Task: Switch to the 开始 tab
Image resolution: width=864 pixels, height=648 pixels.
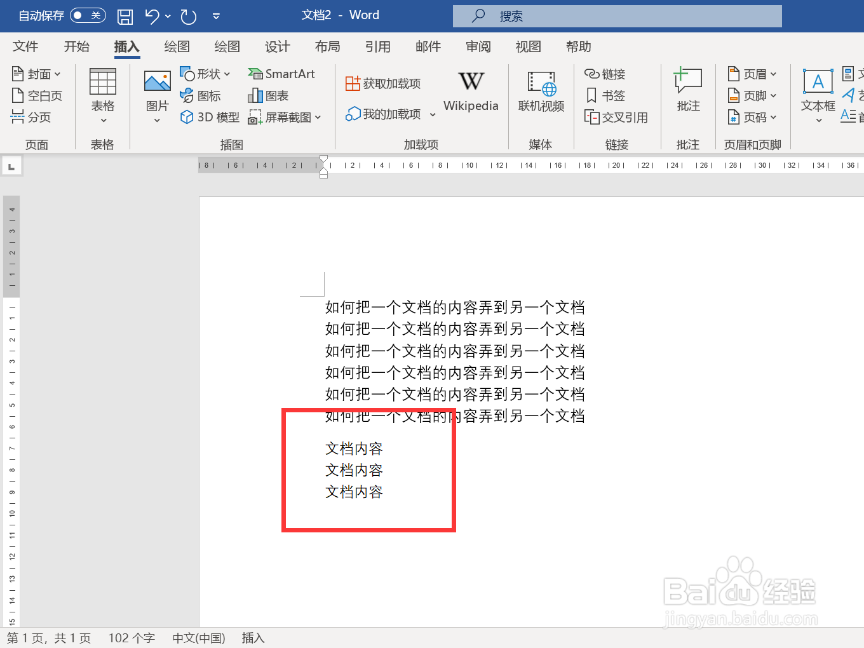Action: tap(76, 46)
